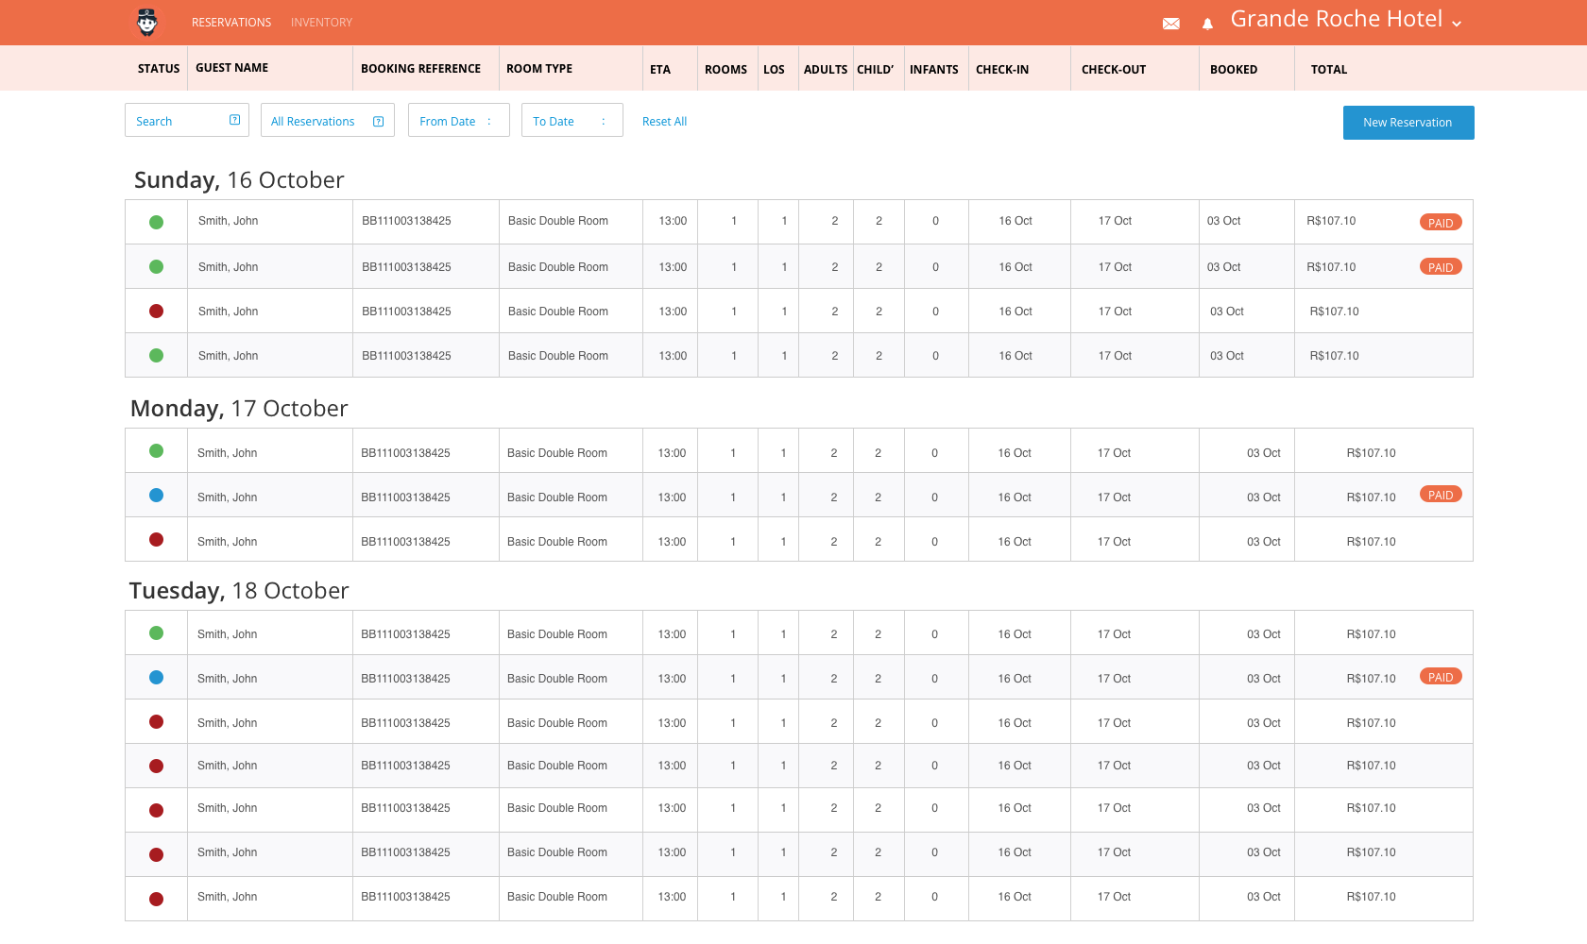The height and width of the screenshot is (944, 1587).
Task: Click the Monday, 17 October heading
Action: [239, 409]
